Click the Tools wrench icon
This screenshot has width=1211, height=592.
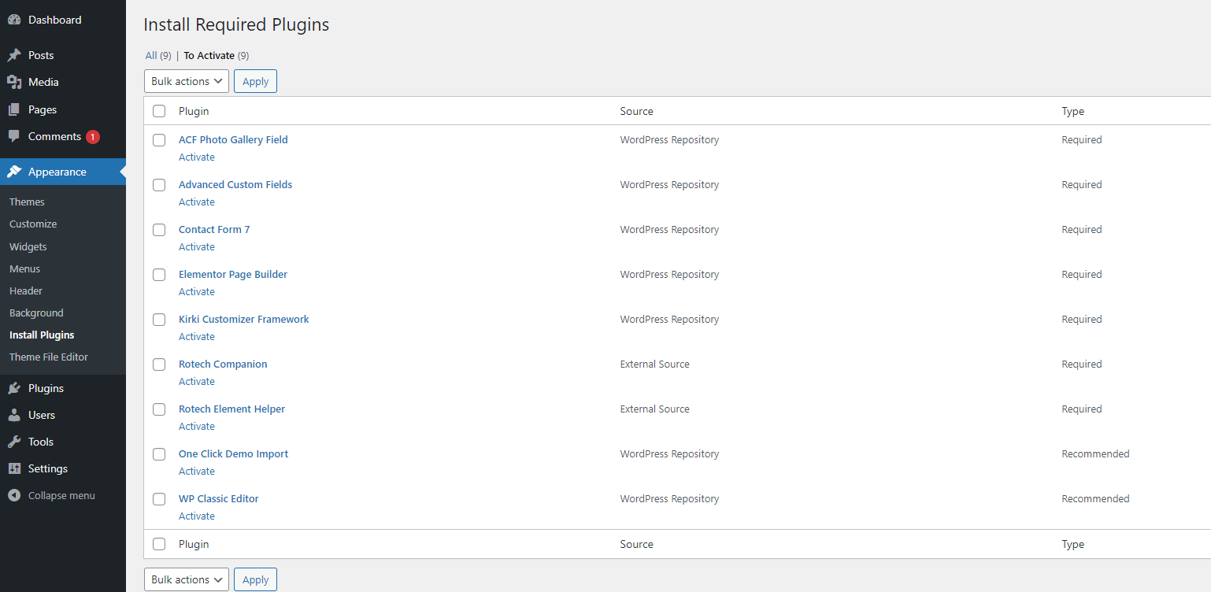click(14, 442)
